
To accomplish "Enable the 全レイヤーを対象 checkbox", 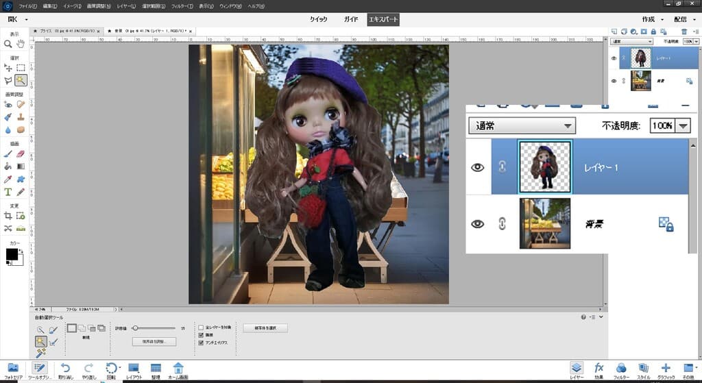I will [201, 328].
